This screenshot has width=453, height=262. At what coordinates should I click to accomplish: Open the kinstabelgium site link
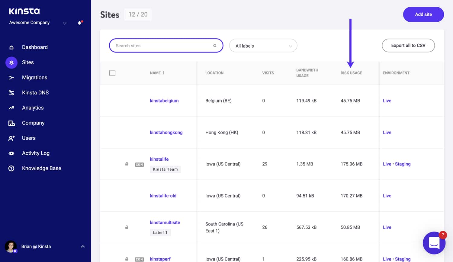[164, 100]
